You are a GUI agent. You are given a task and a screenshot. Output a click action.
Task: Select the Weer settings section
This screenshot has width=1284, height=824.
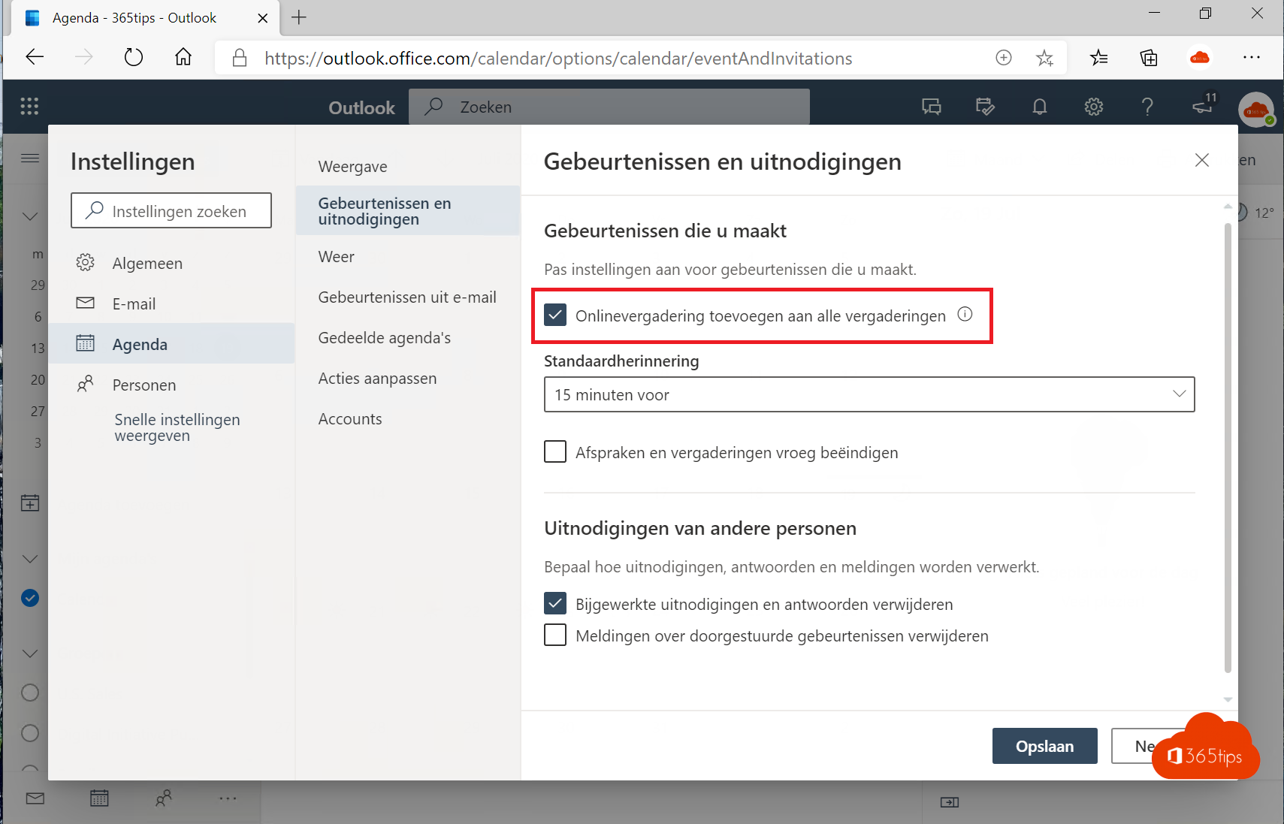336,256
